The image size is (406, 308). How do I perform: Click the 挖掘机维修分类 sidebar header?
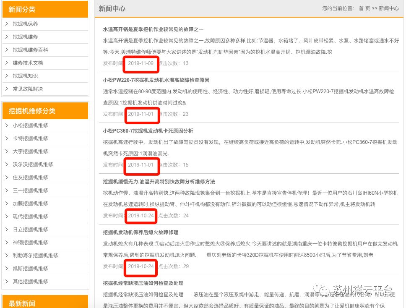coord(45,111)
